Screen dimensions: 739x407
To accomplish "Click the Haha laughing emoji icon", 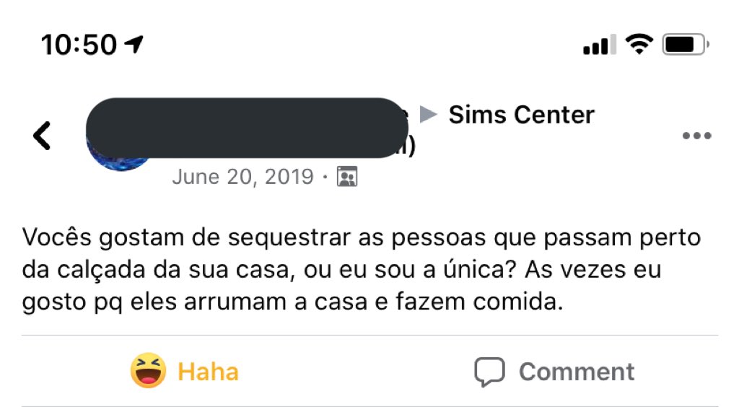I will point(149,371).
